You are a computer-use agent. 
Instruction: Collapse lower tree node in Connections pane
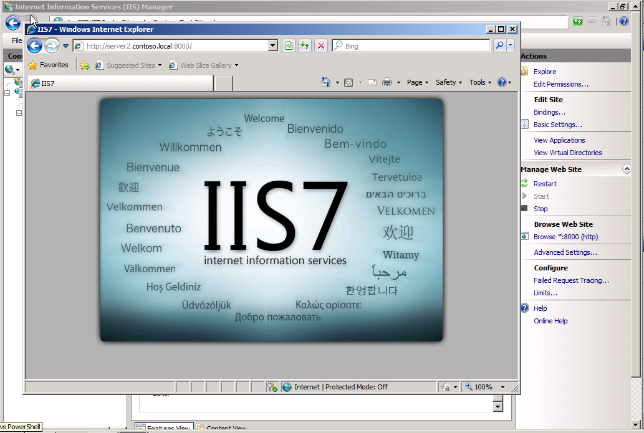pos(19,113)
